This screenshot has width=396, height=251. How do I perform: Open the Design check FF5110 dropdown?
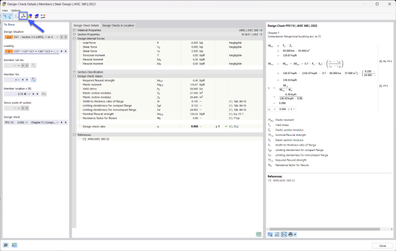tap(57, 122)
